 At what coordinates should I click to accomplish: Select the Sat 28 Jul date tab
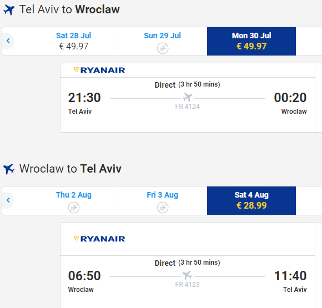pyautogui.click(x=73, y=41)
